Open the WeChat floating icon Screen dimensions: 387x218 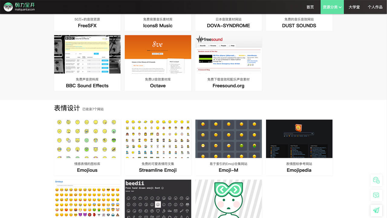[x=376, y=180]
